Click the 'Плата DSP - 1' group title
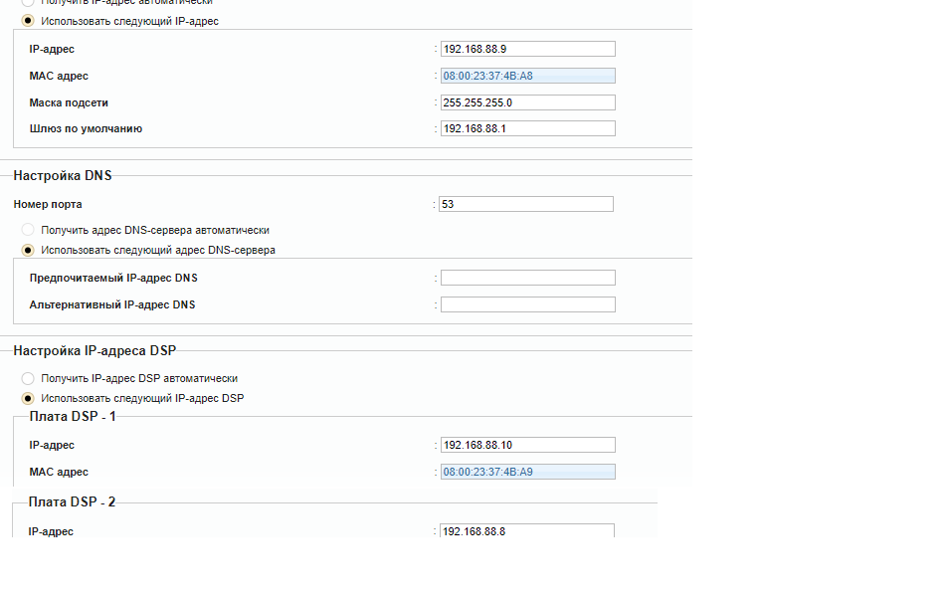This screenshot has width=951, height=597. click(73, 417)
